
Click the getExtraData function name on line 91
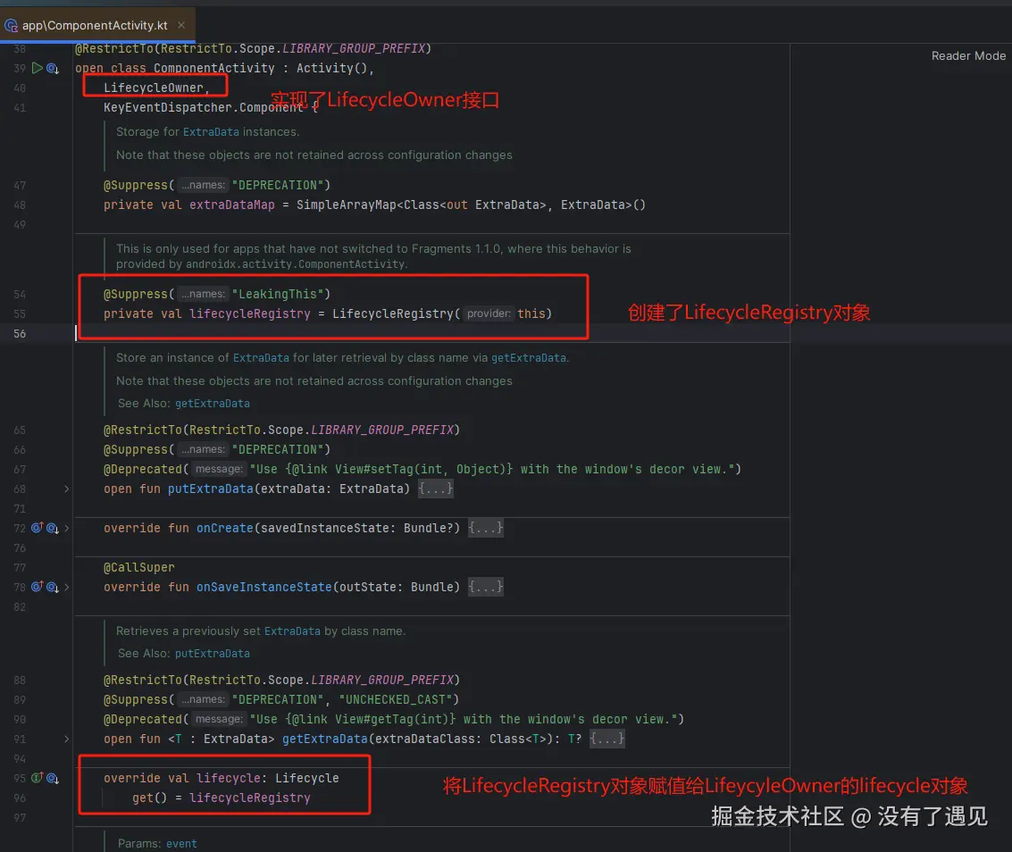[324, 739]
